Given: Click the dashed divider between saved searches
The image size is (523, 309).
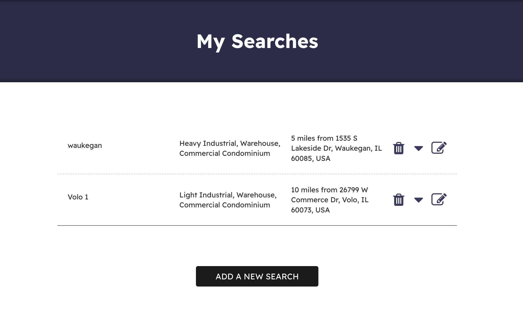Looking at the screenshot, I should pyautogui.click(x=257, y=174).
